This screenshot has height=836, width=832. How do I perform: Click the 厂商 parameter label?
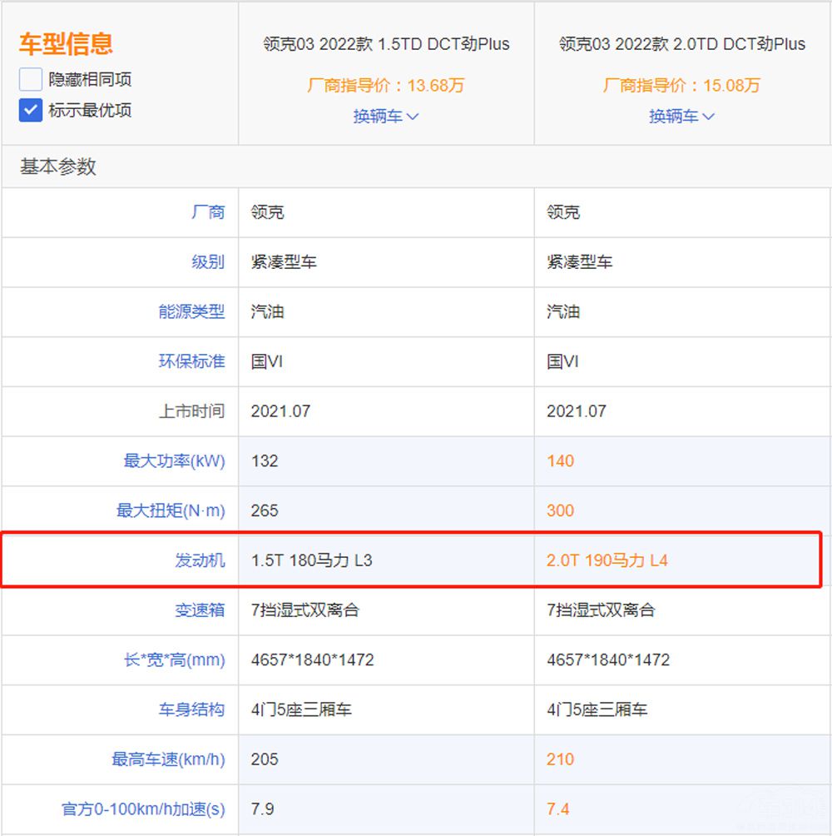coord(208,212)
